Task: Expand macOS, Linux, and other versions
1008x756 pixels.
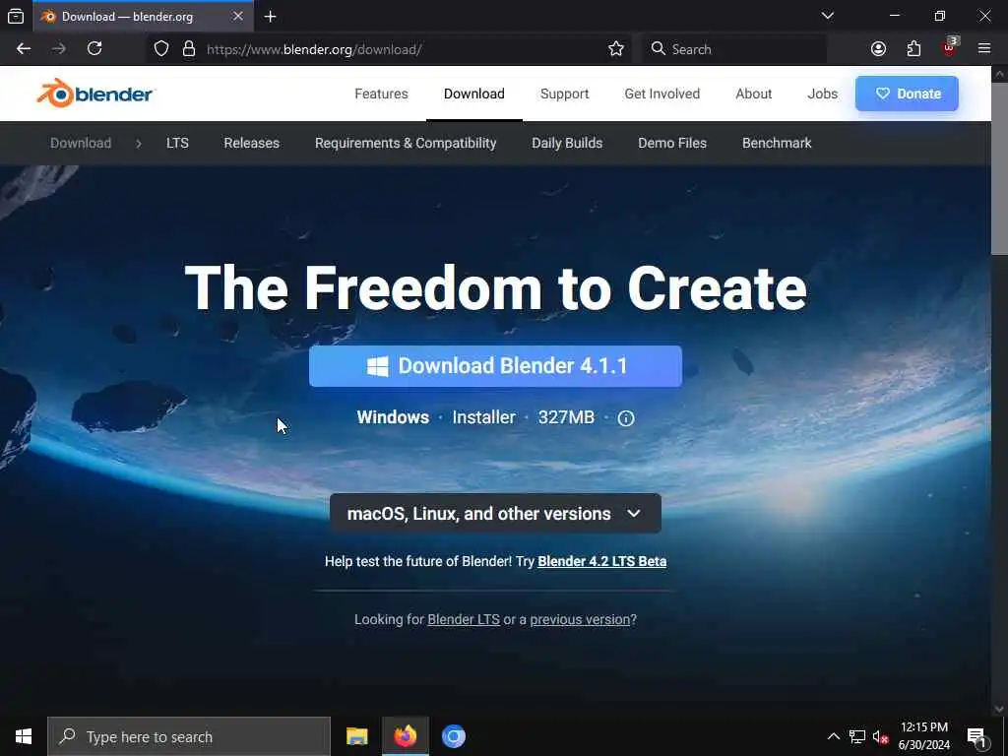Action: click(x=496, y=514)
